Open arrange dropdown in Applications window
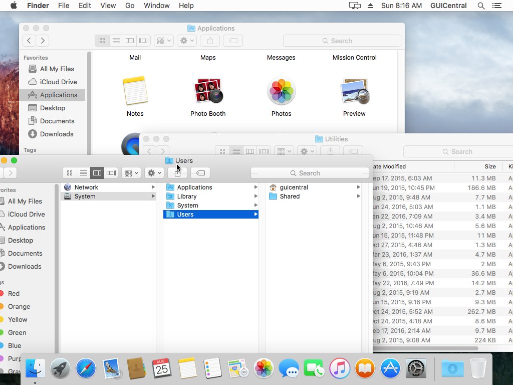 click(x=164, y=41)
